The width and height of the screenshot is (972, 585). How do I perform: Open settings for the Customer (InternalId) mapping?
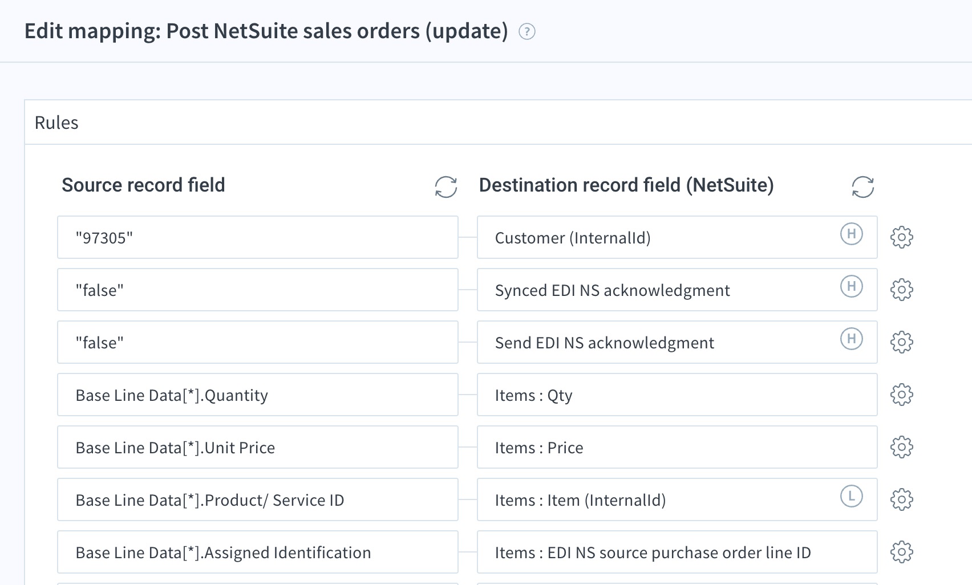902,237
